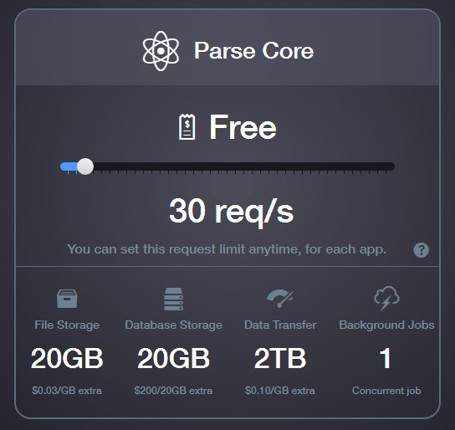
Task: Click the request limit slider handle
Action: [85, 166]
